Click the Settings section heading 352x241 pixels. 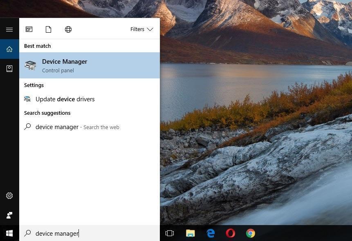[34, 85]
